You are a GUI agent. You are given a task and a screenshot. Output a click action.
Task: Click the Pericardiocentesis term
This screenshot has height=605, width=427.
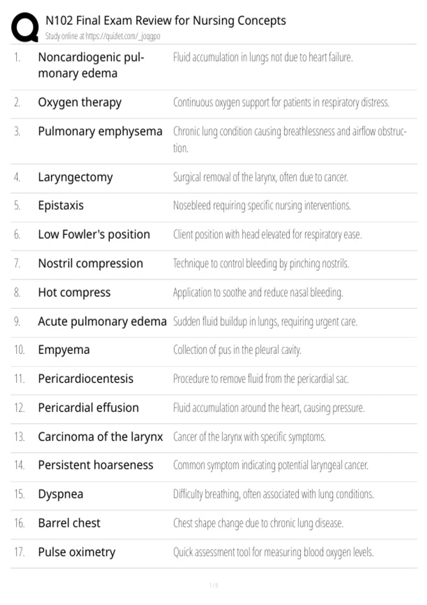86,379
